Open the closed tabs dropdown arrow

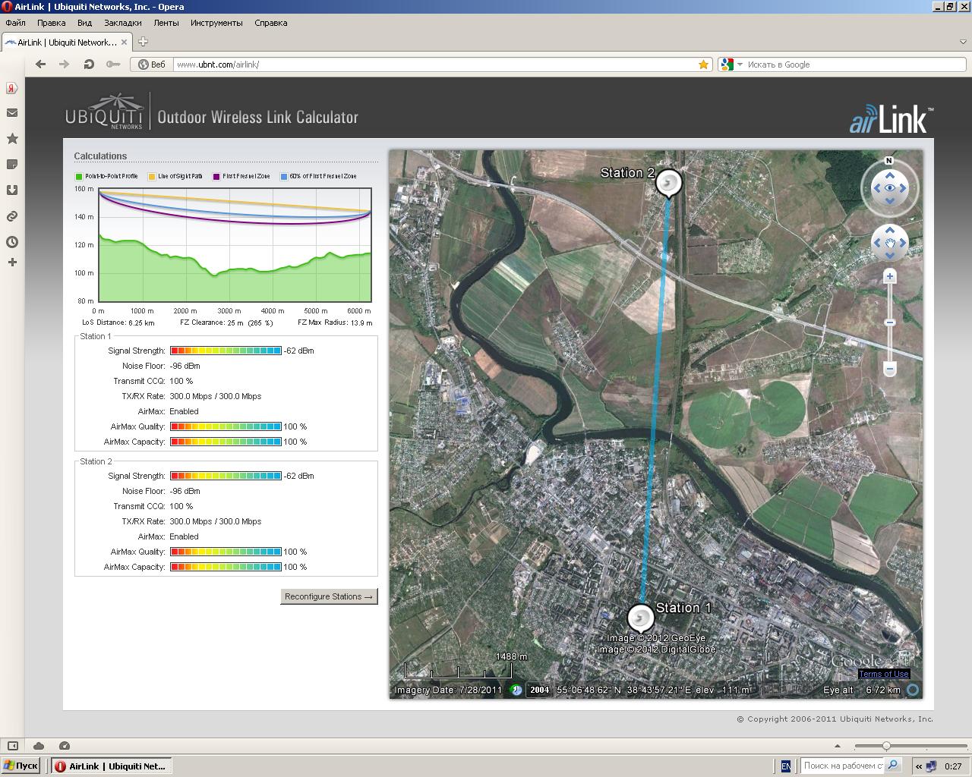point(963,42)
